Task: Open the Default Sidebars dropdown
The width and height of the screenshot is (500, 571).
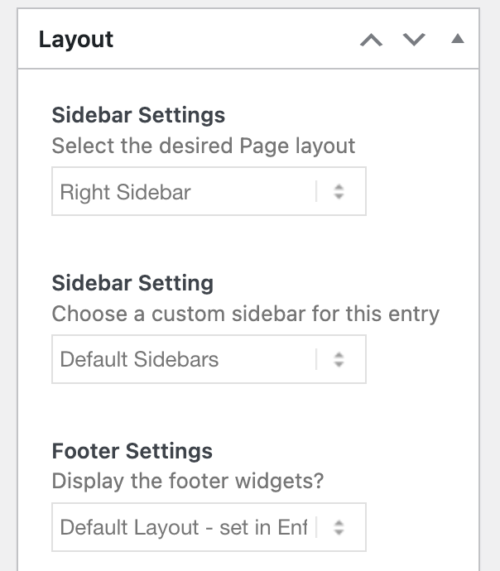Action: click(x=209, y=359)
